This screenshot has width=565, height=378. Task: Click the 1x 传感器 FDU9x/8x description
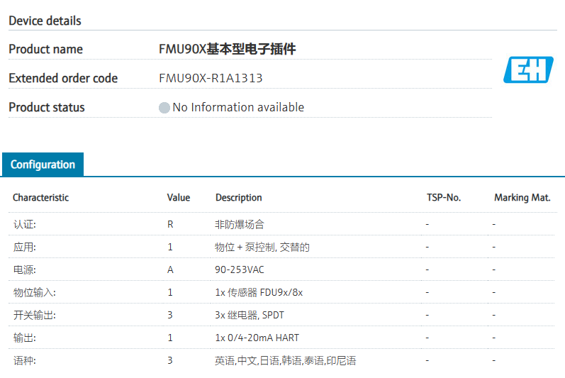coord(259,292)
